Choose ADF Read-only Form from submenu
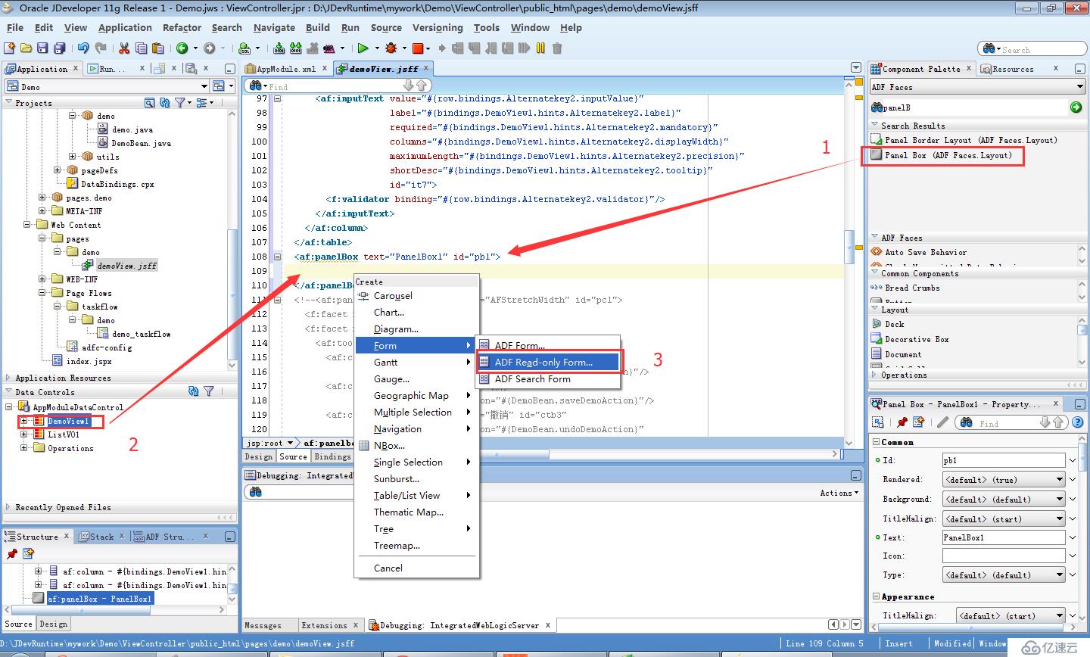The width and height of the screenshot is (1090, 657). pyautogui.click(x=548, y=362)
